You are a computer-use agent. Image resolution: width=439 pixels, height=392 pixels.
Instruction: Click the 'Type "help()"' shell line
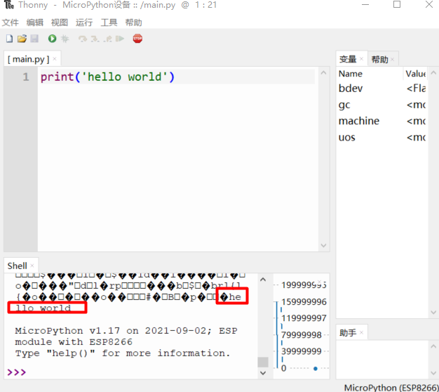(123, 353)
